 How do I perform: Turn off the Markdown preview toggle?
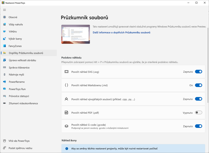coord(198,85)
